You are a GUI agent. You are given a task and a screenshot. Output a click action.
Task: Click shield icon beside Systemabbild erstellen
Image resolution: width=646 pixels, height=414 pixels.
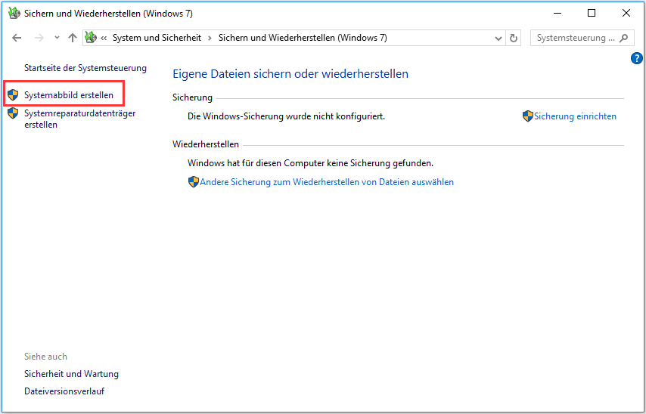point(13,95)
